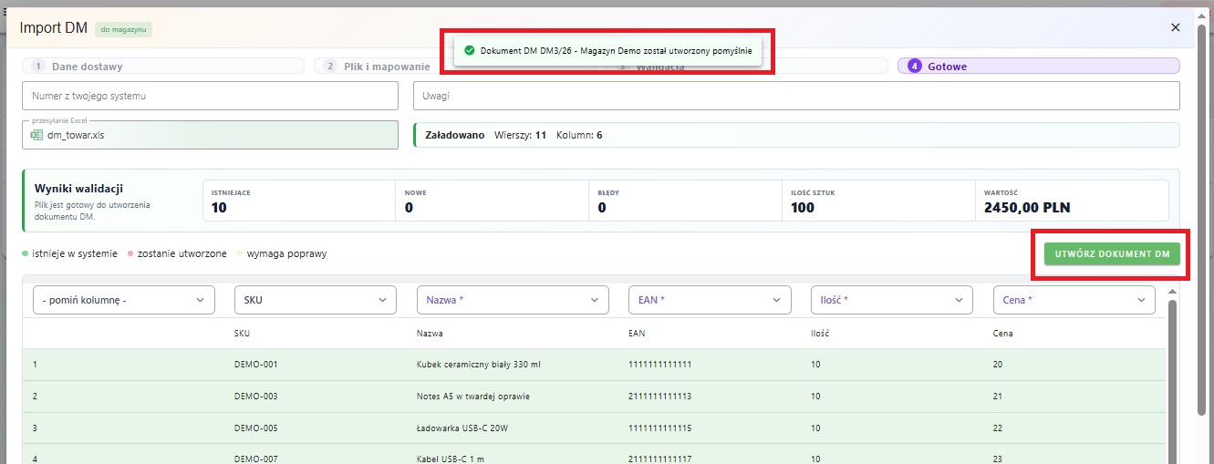Screen dimensions: 1214x464
Task: Click cell DEMO-007
Action: click(x=255, y=459)
